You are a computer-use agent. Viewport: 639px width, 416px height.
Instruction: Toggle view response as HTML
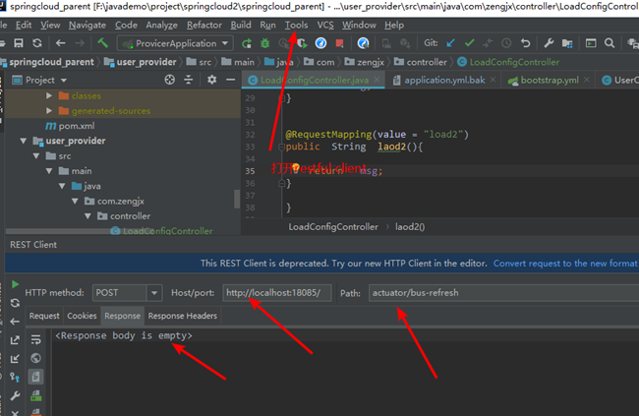[35, 395]
